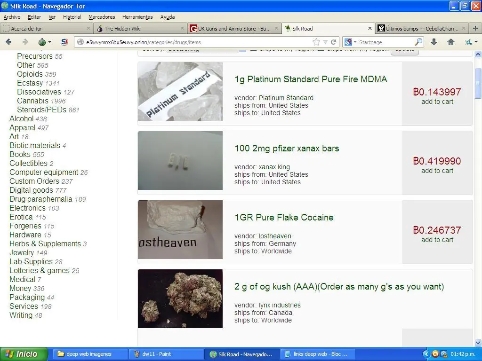The height and width of the screenshot is (361, 482).
Task: Go back with the Back arrow
Action: (x=8, y=42)
